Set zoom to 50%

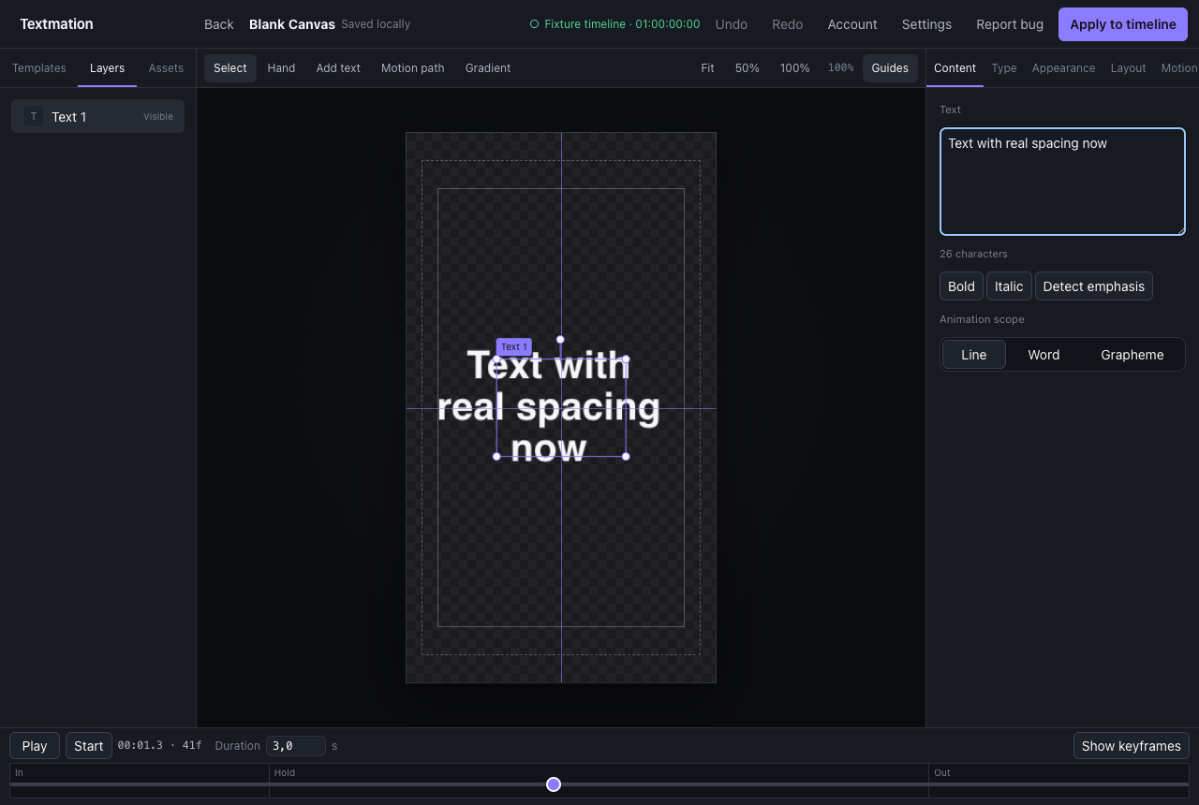pos(748,68)
